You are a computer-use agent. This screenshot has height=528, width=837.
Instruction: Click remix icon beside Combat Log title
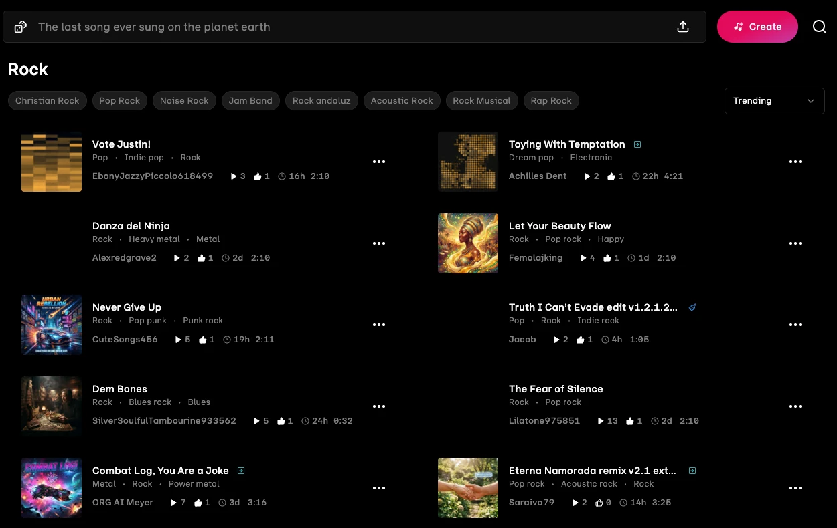point(241,471)
